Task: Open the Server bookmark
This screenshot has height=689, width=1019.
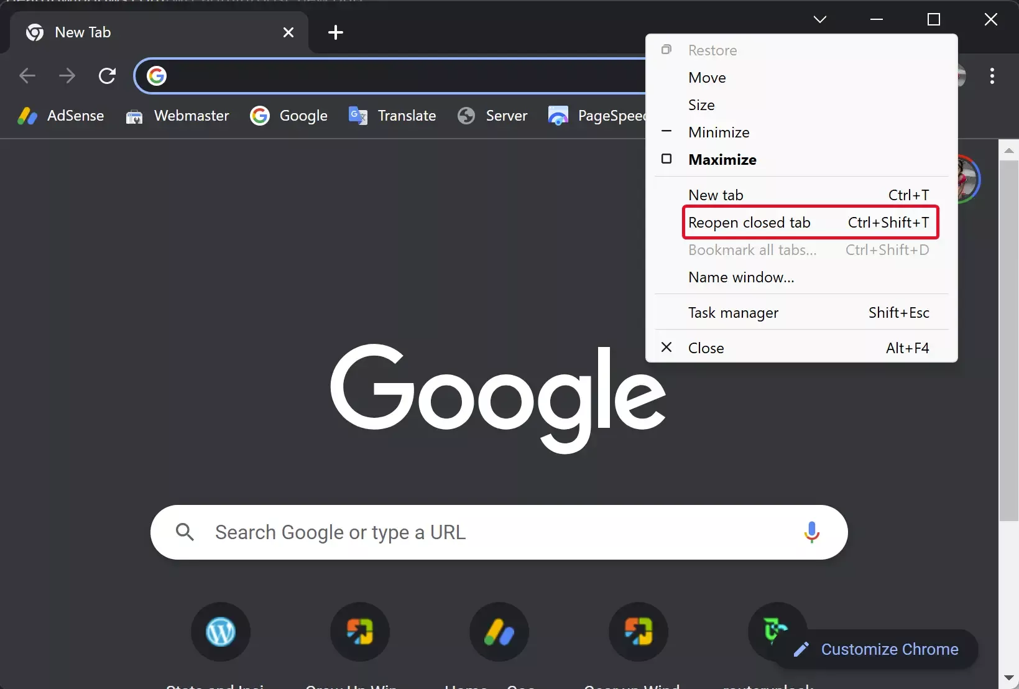Action: 492,116
